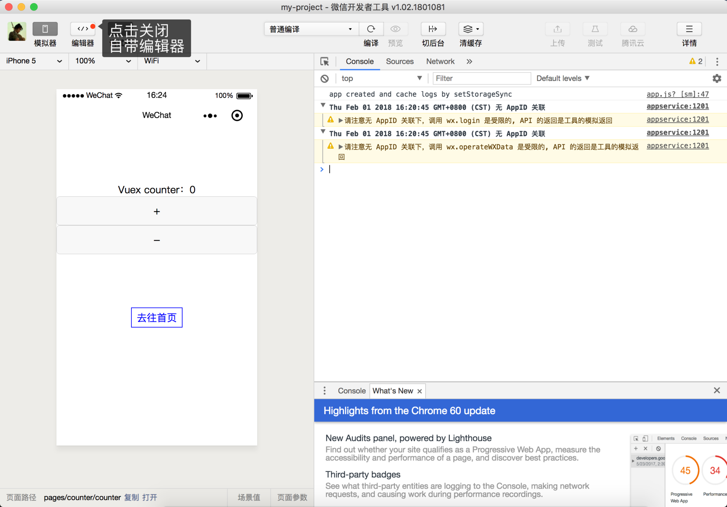The height and width of the screenshot is (507, 727).
Task: Open the iPhone 5 device dropdown
Action: (34, 61)
